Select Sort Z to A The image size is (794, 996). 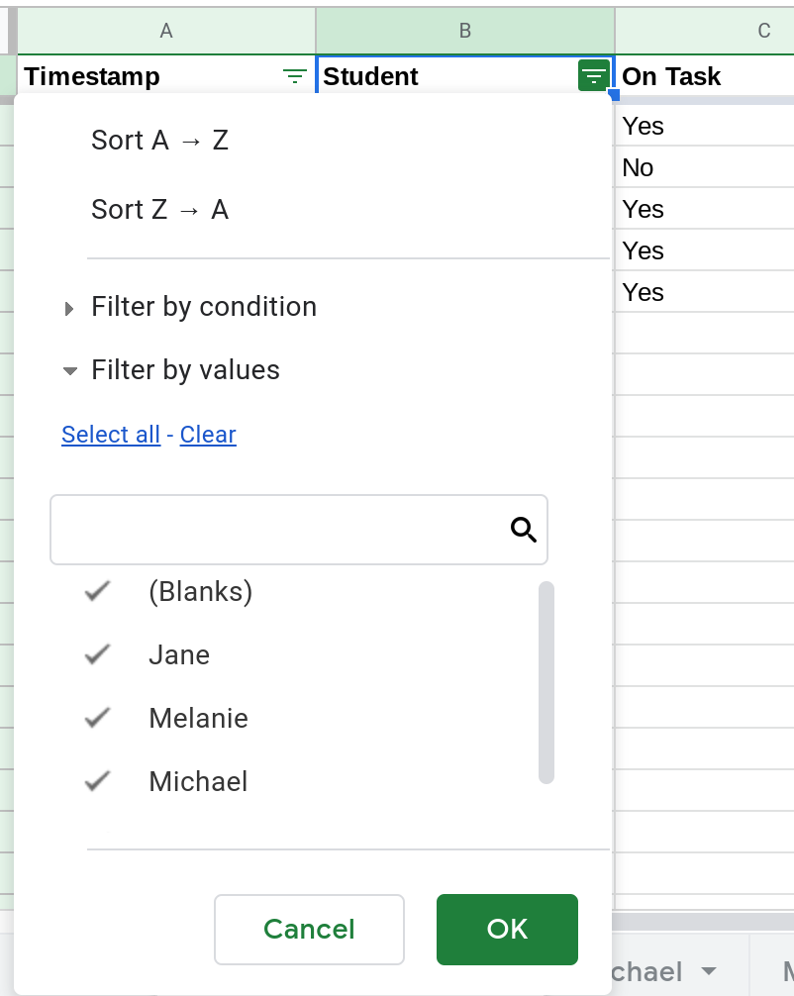(159, 209)
